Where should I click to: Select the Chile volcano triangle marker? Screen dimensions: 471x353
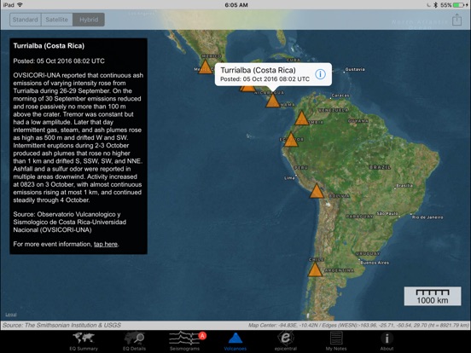[x=315, y=269]
